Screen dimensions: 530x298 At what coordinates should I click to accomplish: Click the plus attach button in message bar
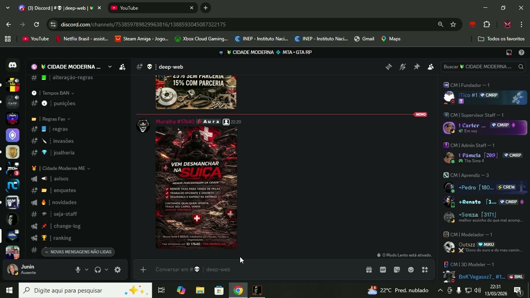pos(143,269)
